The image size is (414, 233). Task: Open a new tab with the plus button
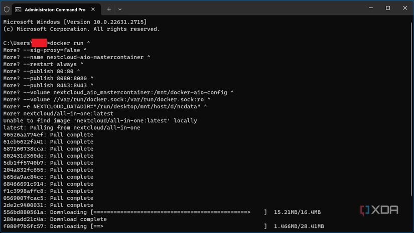(x=109, y=9)
